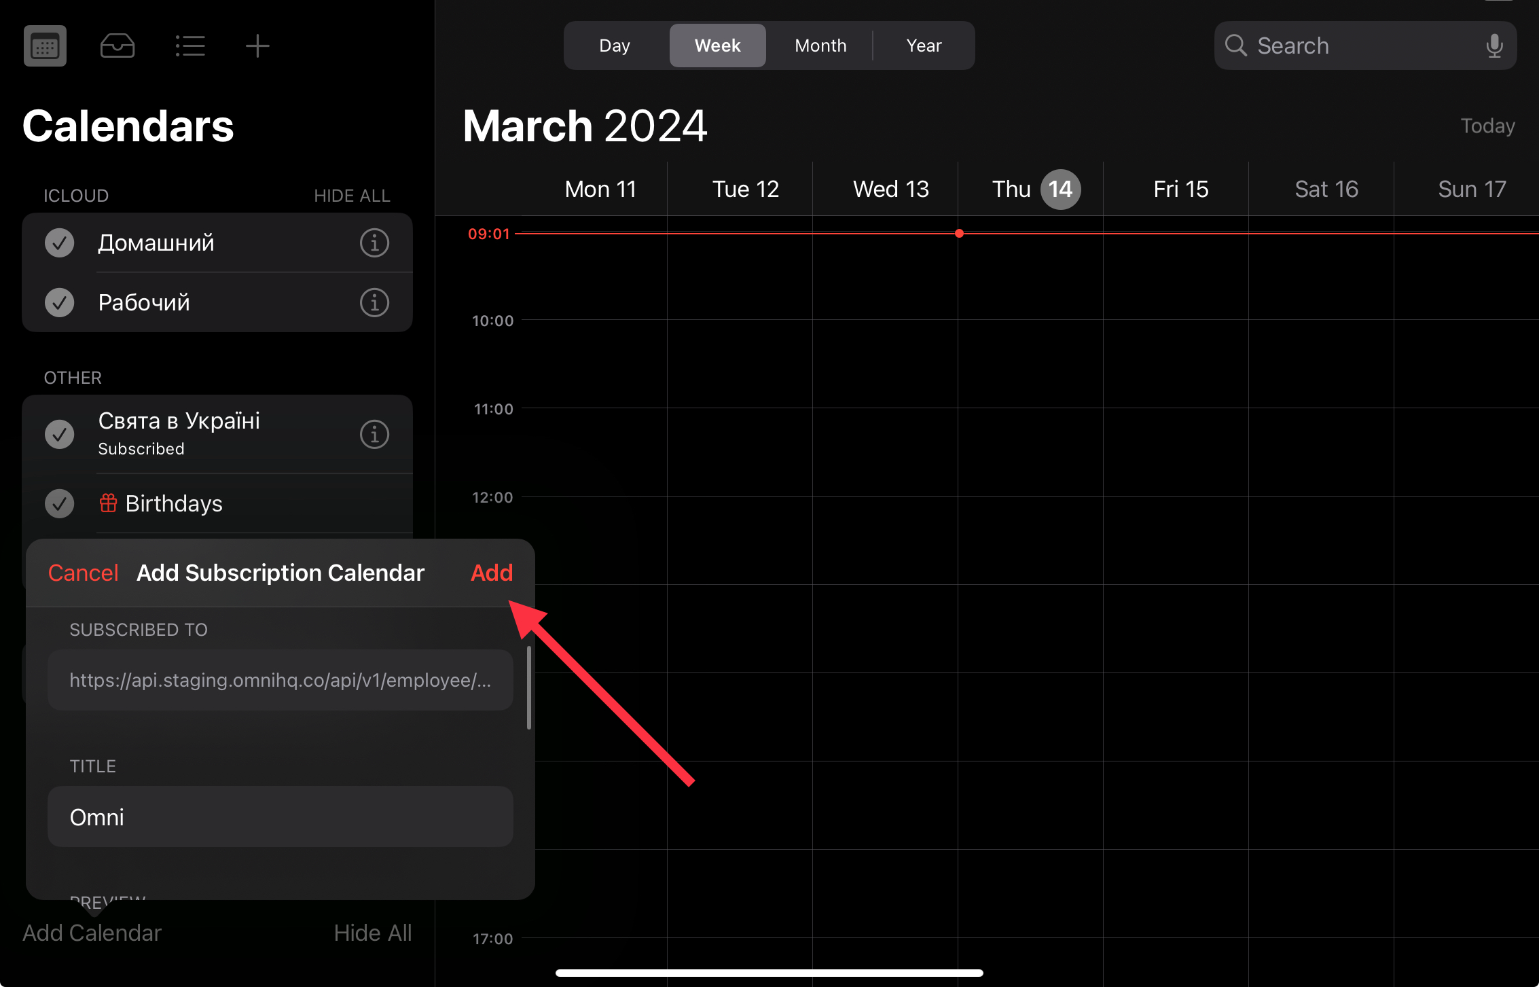Open the inbox tray icon
This screenshot has width=1539, height=987.
pyautogui.click(x=117, y=46)
